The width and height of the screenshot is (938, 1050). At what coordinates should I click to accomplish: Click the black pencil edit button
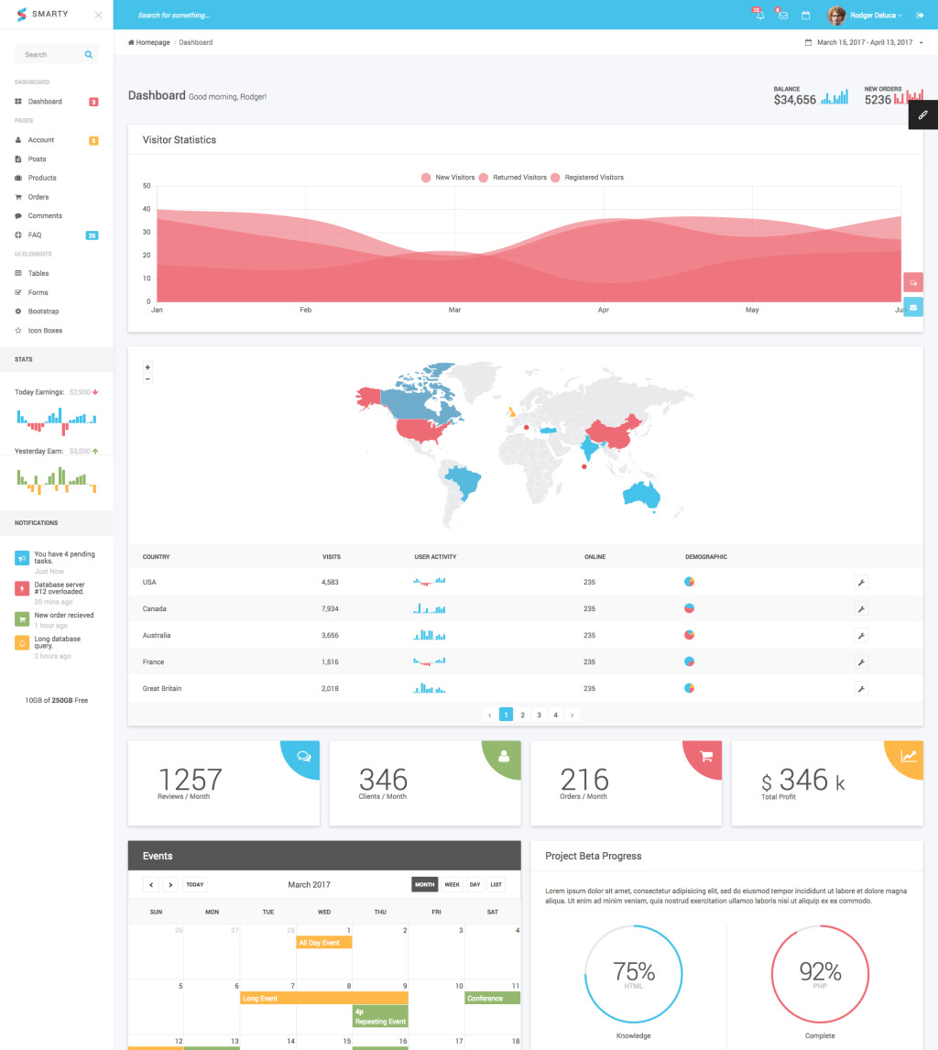coord(923,114)
